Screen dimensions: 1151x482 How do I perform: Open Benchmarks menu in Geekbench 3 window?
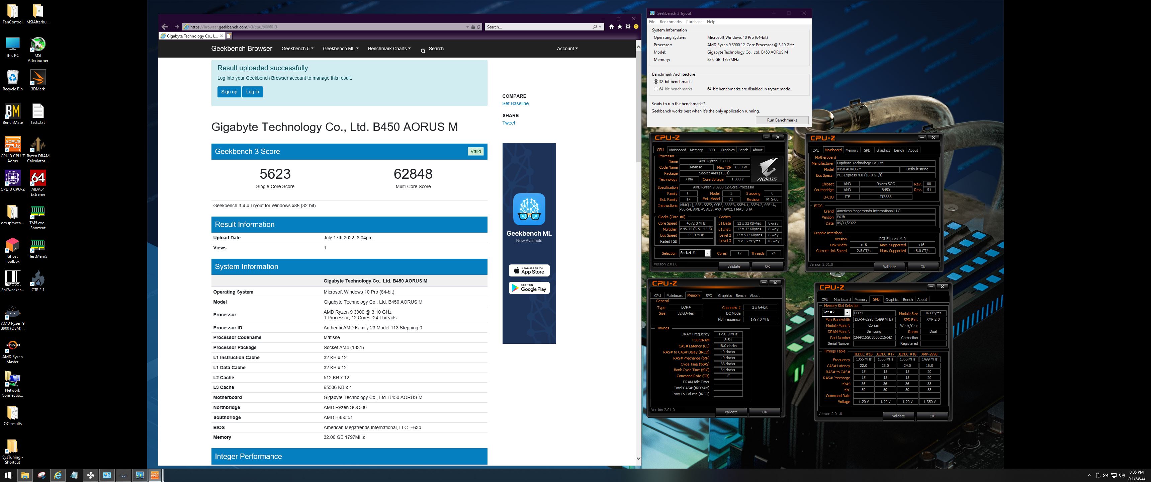coord(671,22)
